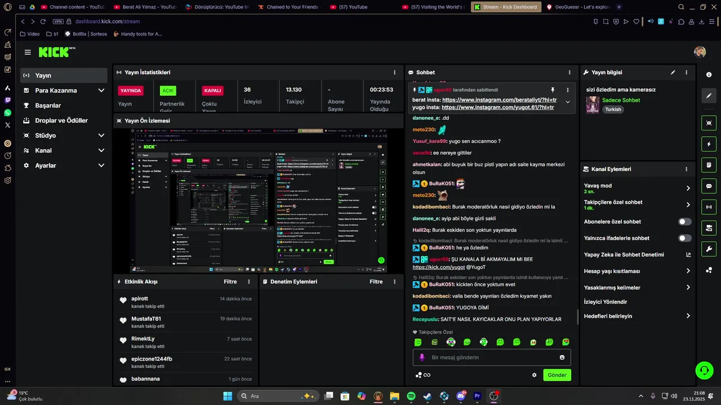Toggle Abonelere özel sohbet switch
Screen dimensions: 721x405
coord(685,222)
